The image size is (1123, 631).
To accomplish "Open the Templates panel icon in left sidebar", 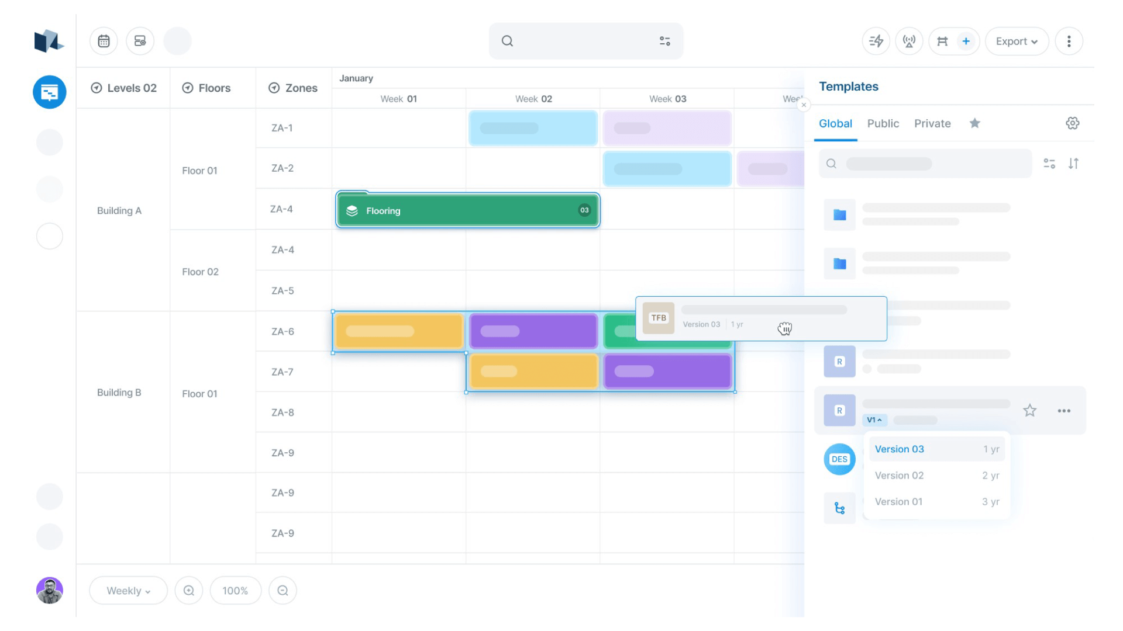I will click(x=49, y=92).
